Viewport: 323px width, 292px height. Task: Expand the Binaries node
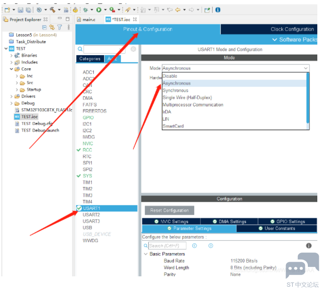coord(11,56)
